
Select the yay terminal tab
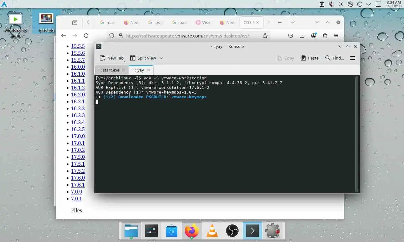138,70
